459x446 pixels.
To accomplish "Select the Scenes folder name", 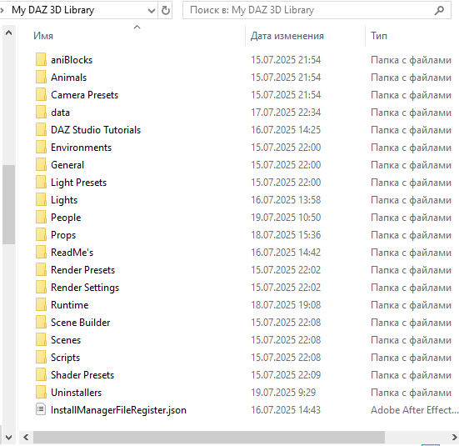I will click(x=66, y=340).
